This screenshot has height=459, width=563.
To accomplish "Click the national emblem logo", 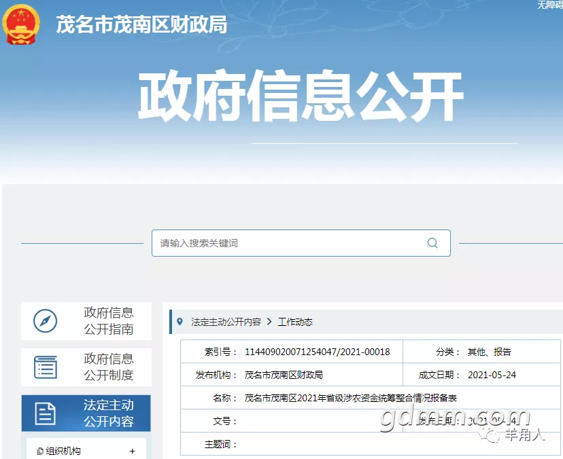I will click(x=21, y=24).
